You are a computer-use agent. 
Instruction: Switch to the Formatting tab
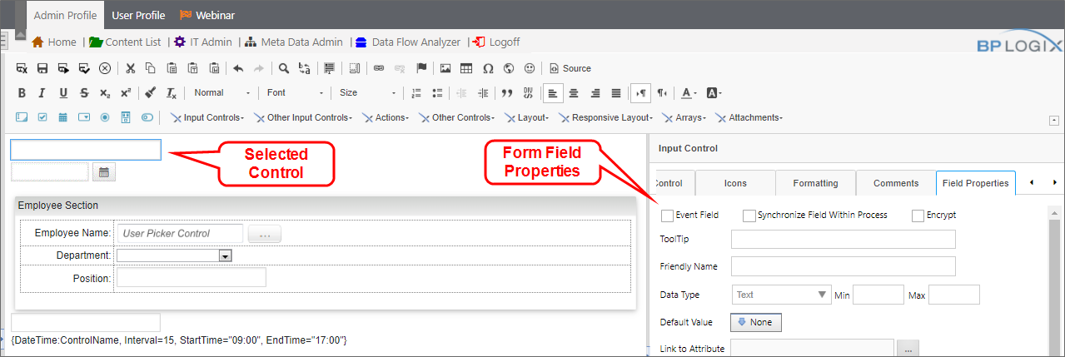[x=816, y=183]
